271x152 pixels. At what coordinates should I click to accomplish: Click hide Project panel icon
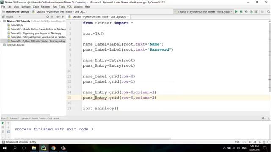coord(63,17)
